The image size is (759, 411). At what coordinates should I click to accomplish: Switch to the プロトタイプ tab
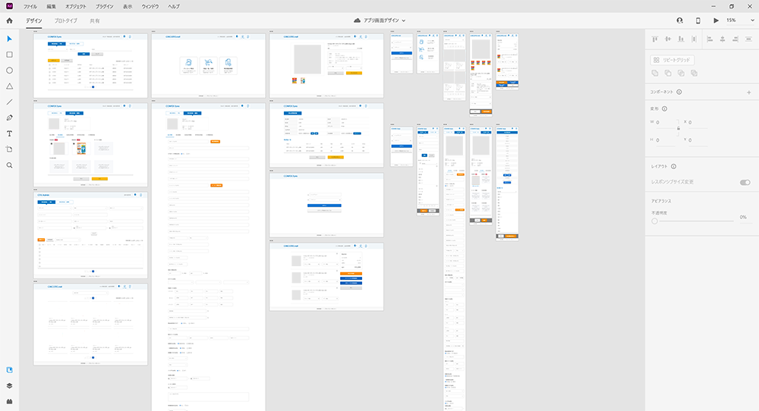[x=65, y=20]
